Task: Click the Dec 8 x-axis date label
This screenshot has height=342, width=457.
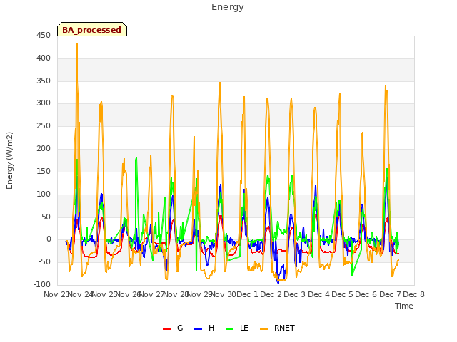Action: (413, 294)
